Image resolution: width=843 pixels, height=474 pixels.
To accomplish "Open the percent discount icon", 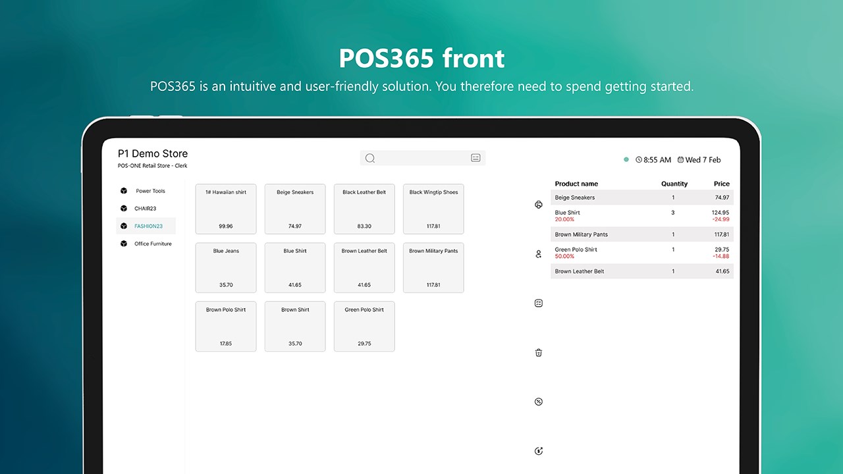I will (539, 402).
